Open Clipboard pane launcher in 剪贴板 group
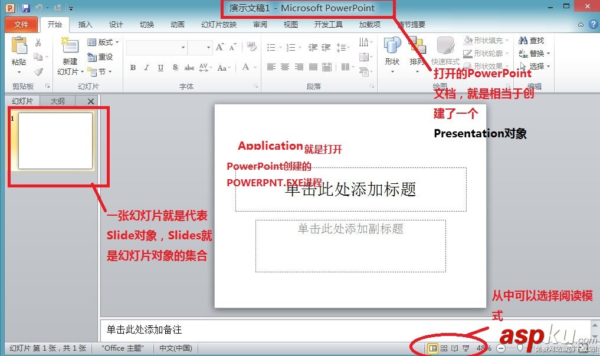This screenshot has width=600, height=356. (x=47, y=86)
